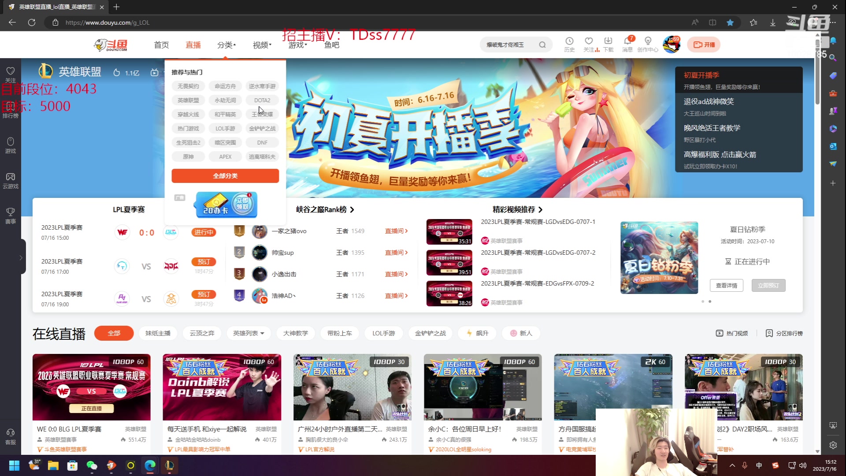The height and width of the screenshot is (476, 846).
Task: Open File Explorer from taskbar
Action: tap(53, 465)
